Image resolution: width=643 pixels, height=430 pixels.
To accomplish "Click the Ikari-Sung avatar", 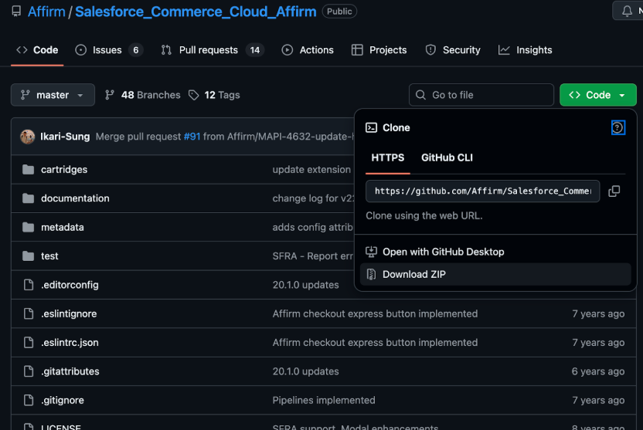I will [28, 137].
